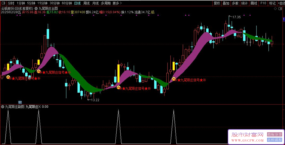The image size is (285, 145).
Task: Click the 九尾跟庄X: 0.00 value readout
Action: click(37, 107)
